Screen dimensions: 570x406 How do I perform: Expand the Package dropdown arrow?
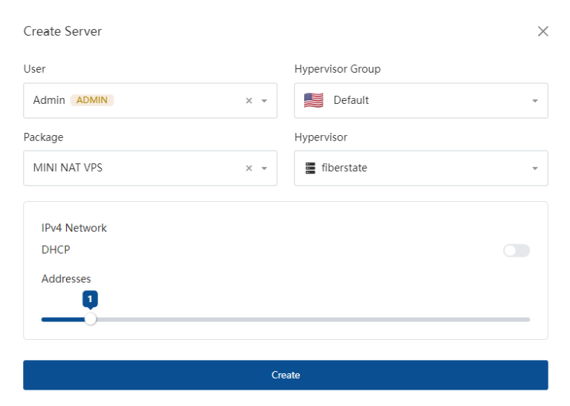tap(264, 168)
